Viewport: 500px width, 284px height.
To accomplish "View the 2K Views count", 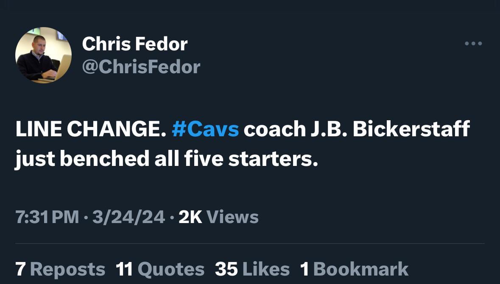I will pyautogui.click(x=218, y=217).
